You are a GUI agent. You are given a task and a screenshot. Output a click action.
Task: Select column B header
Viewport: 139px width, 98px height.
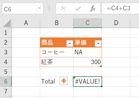57,23
